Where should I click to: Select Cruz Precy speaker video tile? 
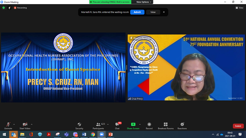click(186, 67)
